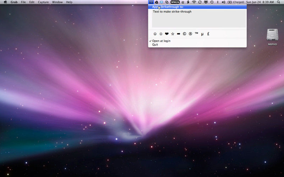
Task: Click the Dropbox menu bar icon
Action: click(162, 2)
